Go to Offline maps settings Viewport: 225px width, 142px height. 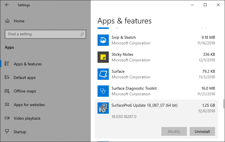tap(45, 91)
